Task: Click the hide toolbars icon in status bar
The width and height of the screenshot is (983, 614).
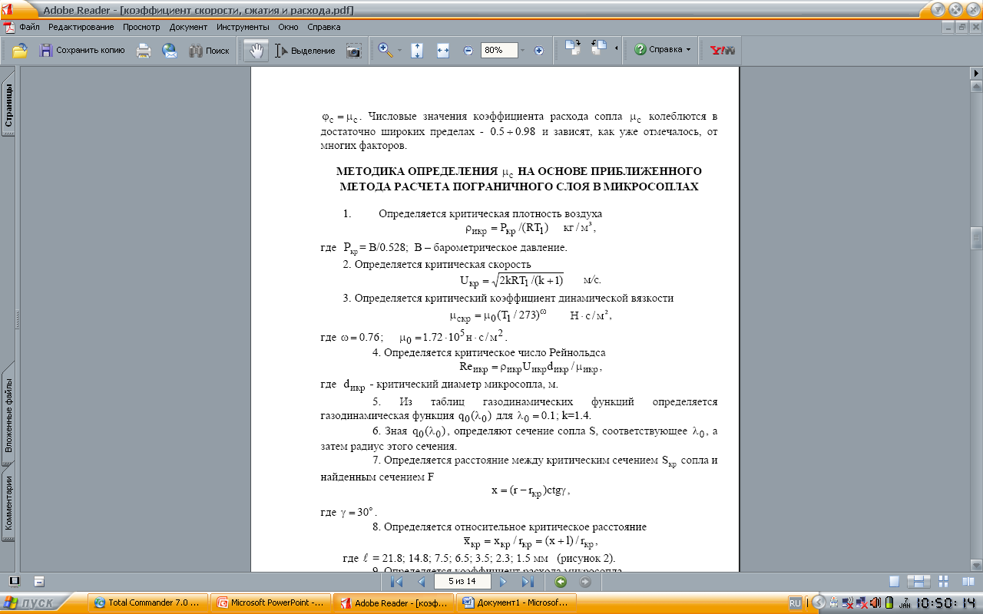Action: click(39, 582)
